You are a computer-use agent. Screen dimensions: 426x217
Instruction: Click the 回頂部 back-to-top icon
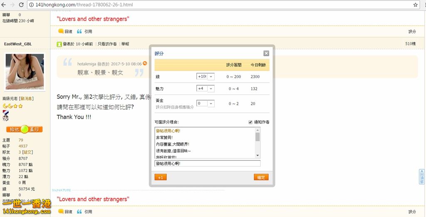(422, 176)
